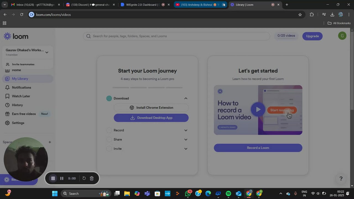
Task: Open All Bookmarks folder
Action: 339,23
